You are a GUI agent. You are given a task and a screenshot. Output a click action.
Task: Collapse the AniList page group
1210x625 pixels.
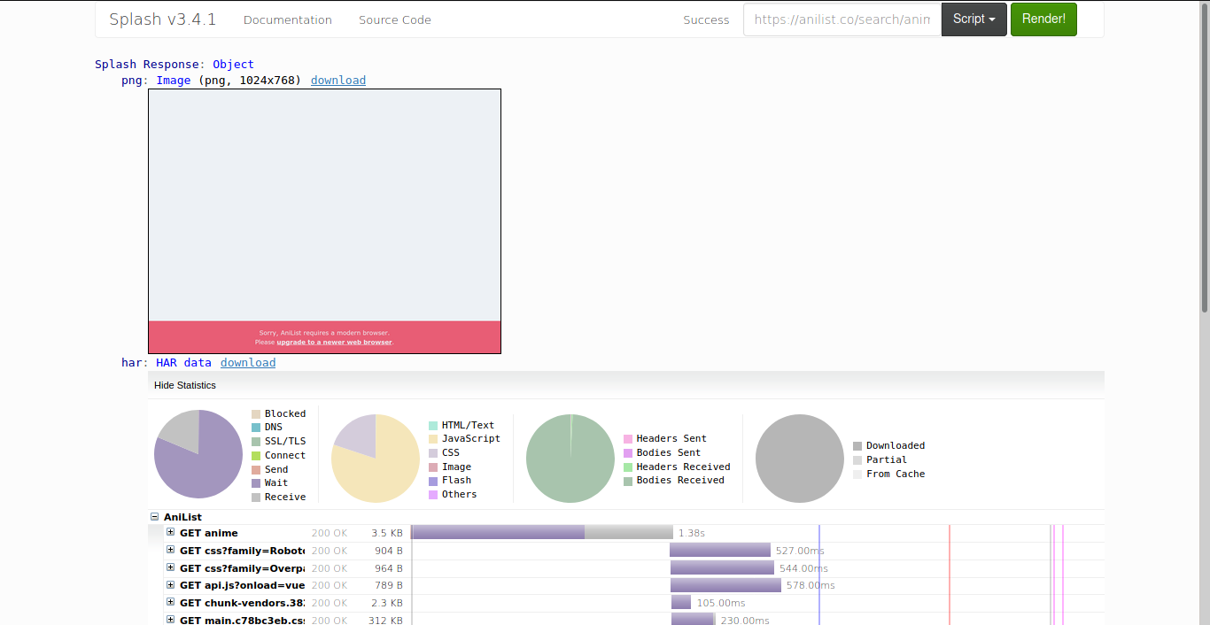pyautogui.click(x=154, y=517)
